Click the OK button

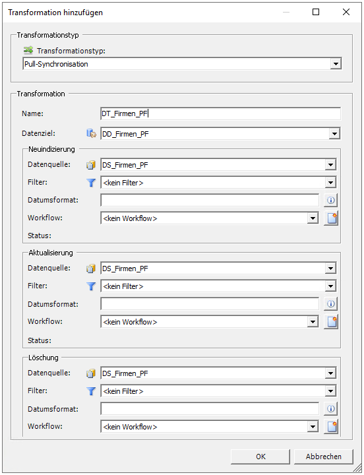click(260, 457)
